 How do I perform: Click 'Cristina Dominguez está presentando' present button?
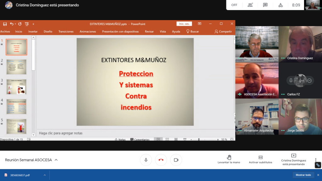coord(294,159)
